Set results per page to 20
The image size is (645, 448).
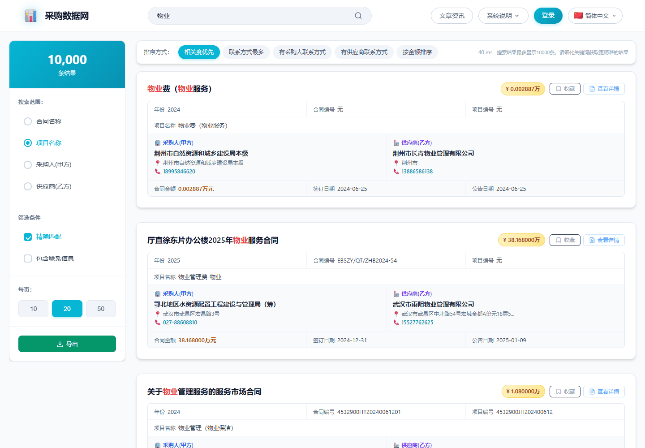(x=67, y=309)
